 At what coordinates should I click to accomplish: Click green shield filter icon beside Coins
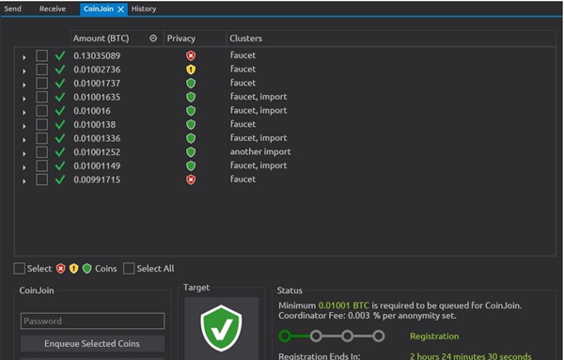[x=87, y=269]
